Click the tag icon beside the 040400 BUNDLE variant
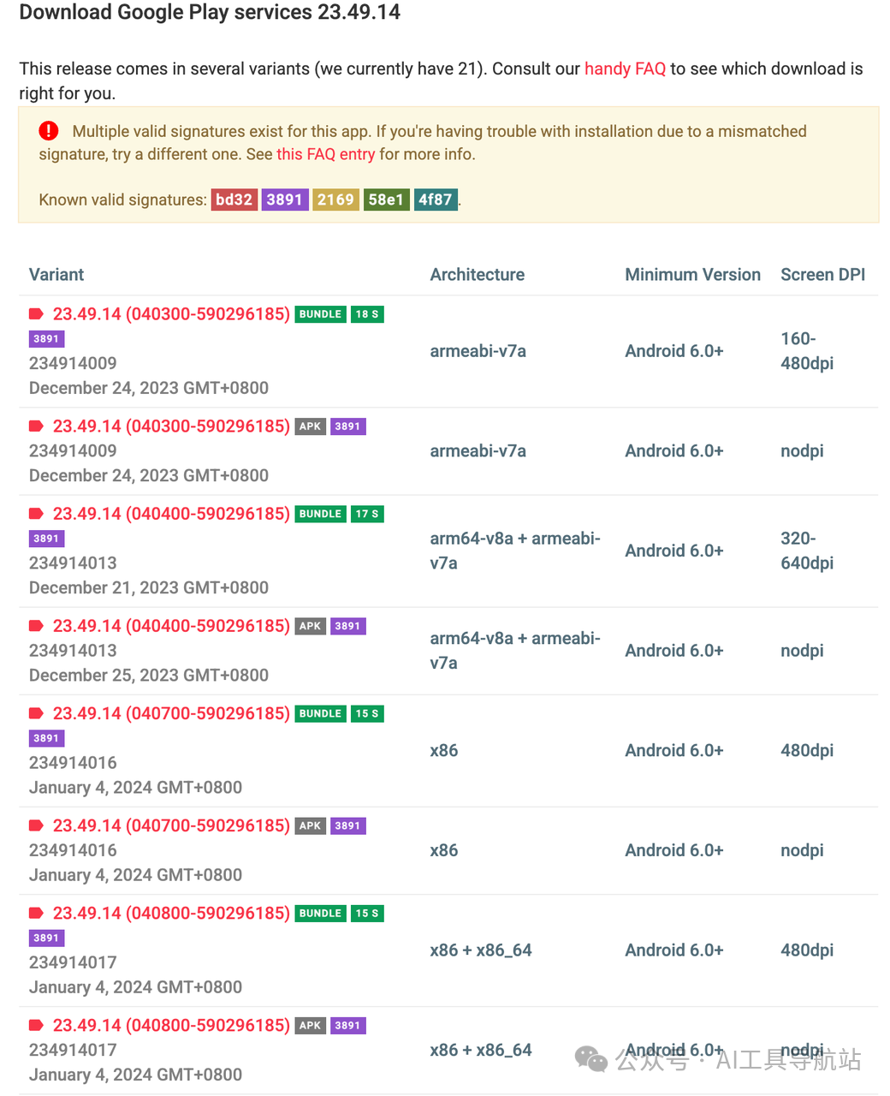Screen dimensions: 890x1096 (x=36, y=514)
